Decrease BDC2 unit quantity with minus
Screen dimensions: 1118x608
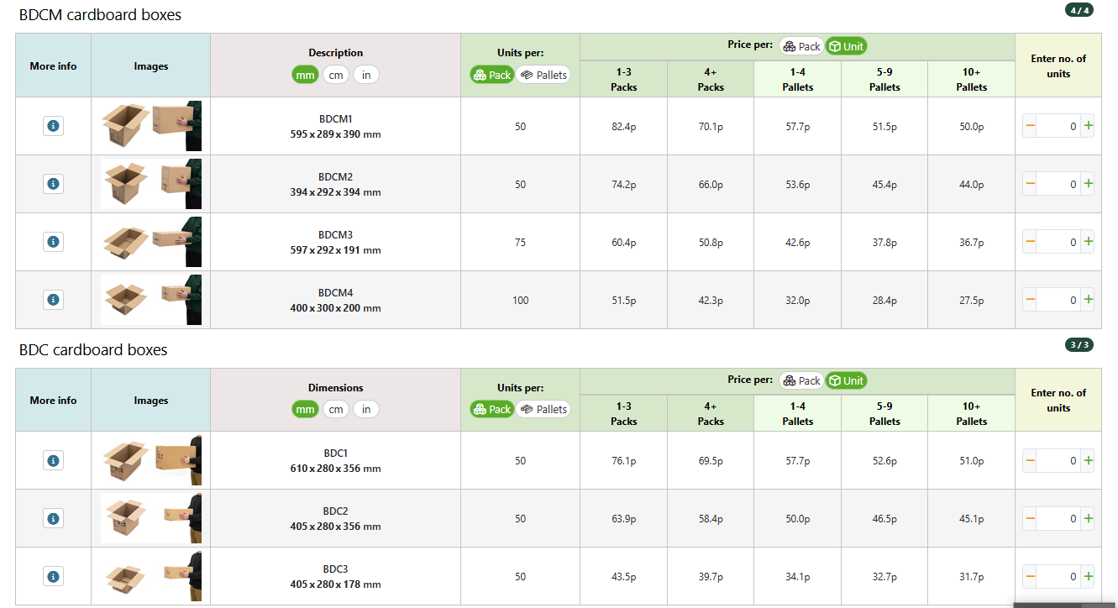click(1030, 518)
